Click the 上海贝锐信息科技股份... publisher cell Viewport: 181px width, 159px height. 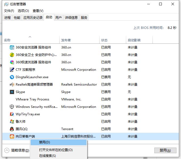tap(78, 136)
